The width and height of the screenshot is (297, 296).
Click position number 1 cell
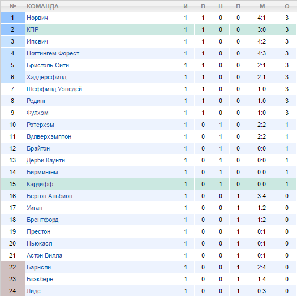pos(12,18)
